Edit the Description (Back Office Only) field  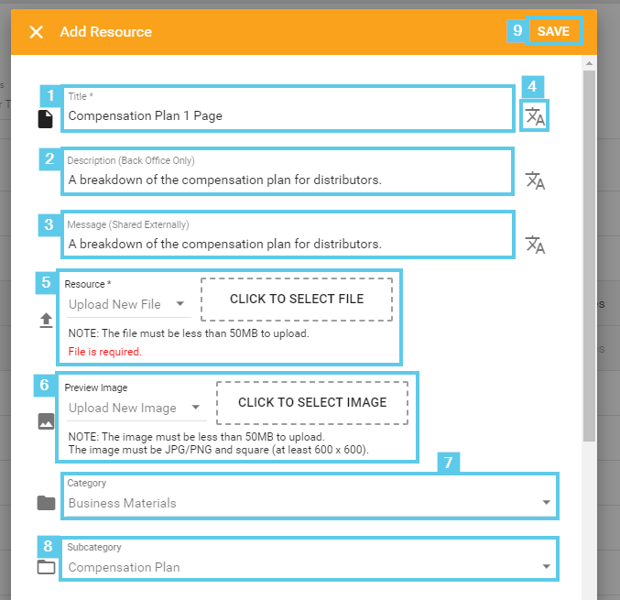pyautogui.click(x=288, y=171)
